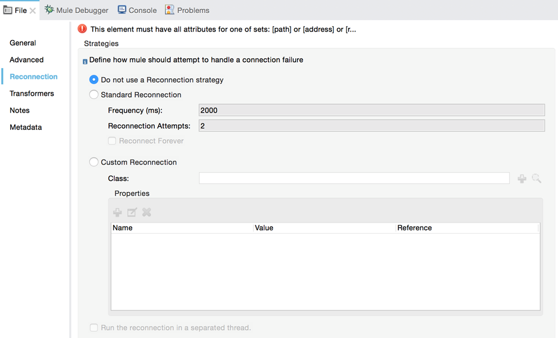Image resolution: width=558 pixels, height=338 pixels.
Task: Click the edit property pencil icon
Action: pos(132,212)
